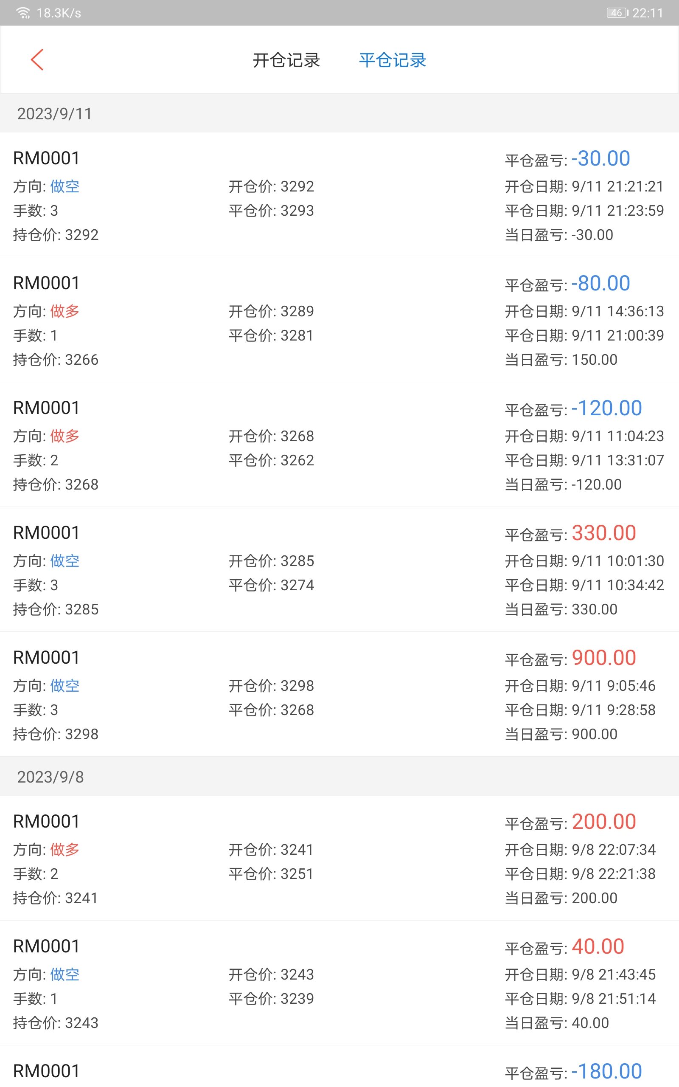Tap the 2023/9/11 date header
The width and height of the screenshot is (679, 1087).
coord(54,114)
